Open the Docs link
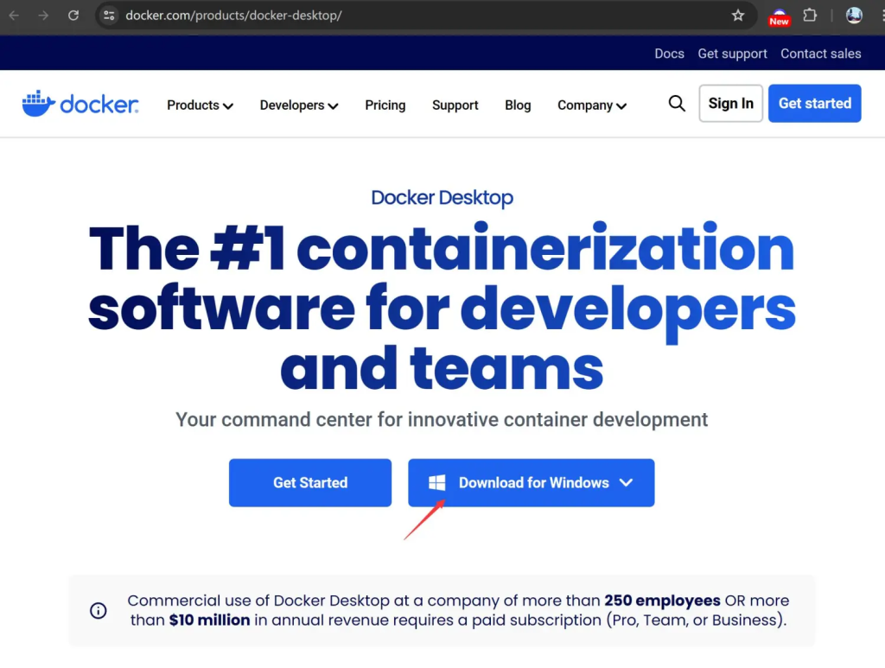This screenshot has height=668, width=885. 670,54
